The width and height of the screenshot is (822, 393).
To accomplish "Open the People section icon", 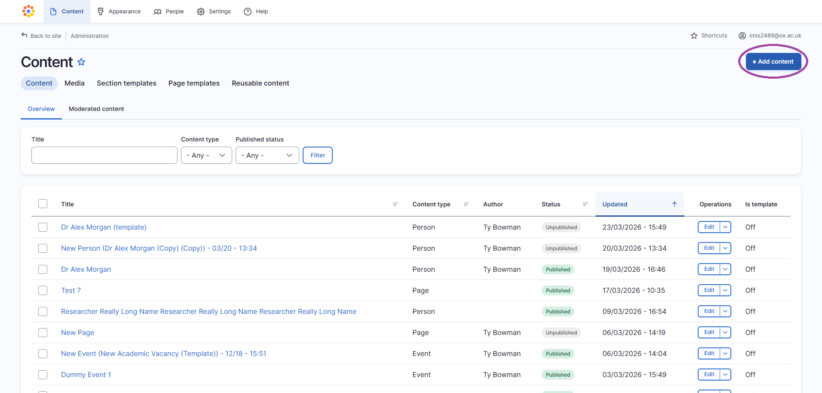I will coord(157,11).
